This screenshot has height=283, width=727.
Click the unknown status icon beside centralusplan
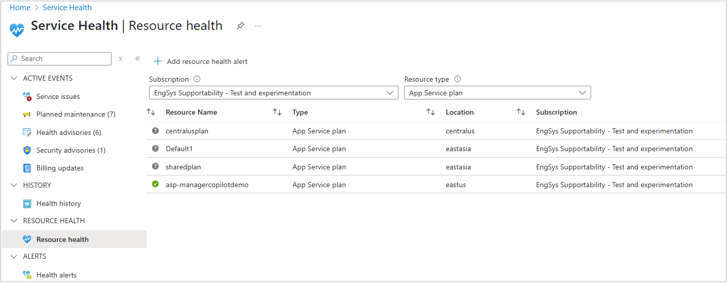(156, 131)
